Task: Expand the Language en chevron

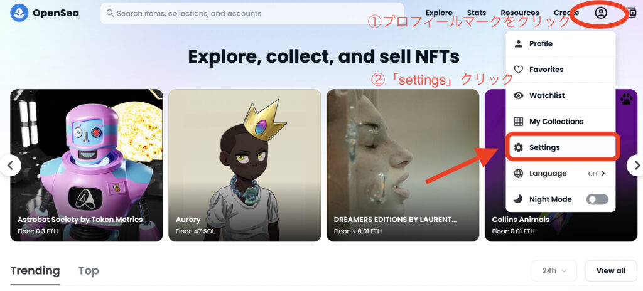Action: point(603,173)
